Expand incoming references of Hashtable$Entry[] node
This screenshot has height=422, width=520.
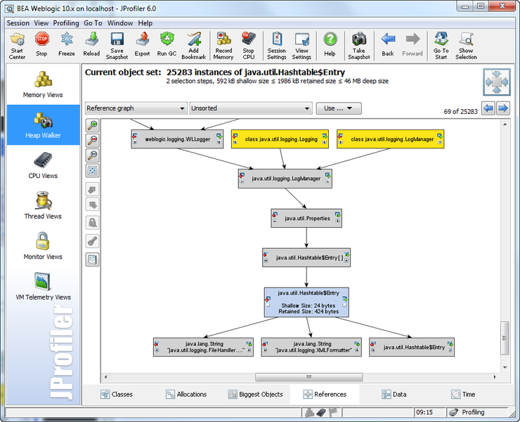[266, 260]
